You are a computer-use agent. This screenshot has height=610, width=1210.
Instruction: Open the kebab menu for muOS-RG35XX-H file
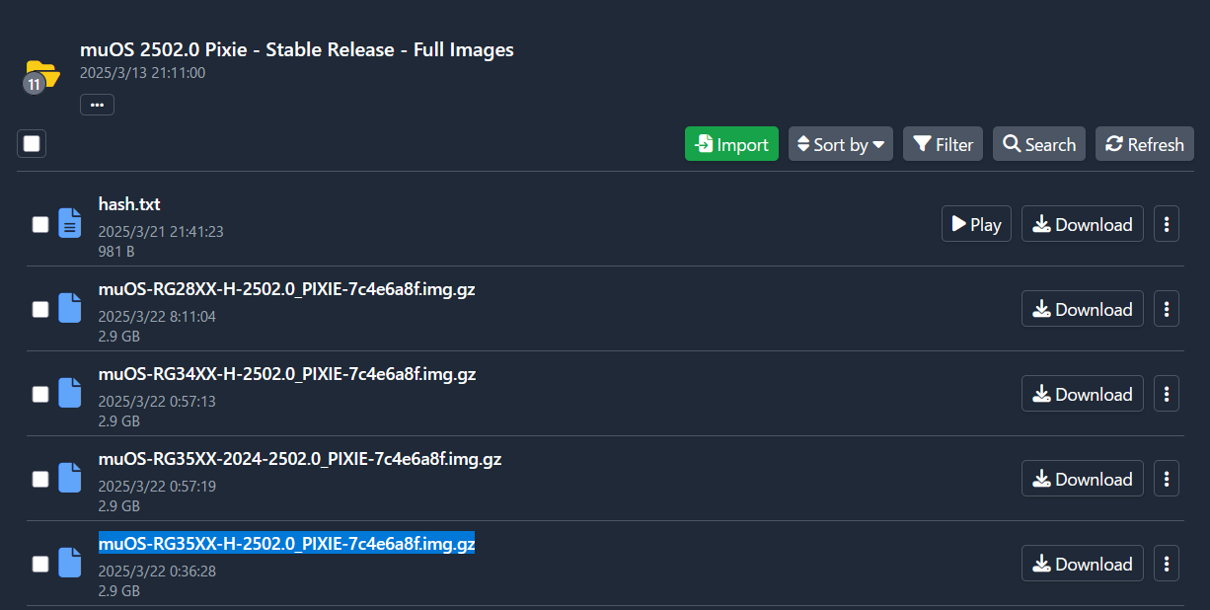click(1167, 564)
